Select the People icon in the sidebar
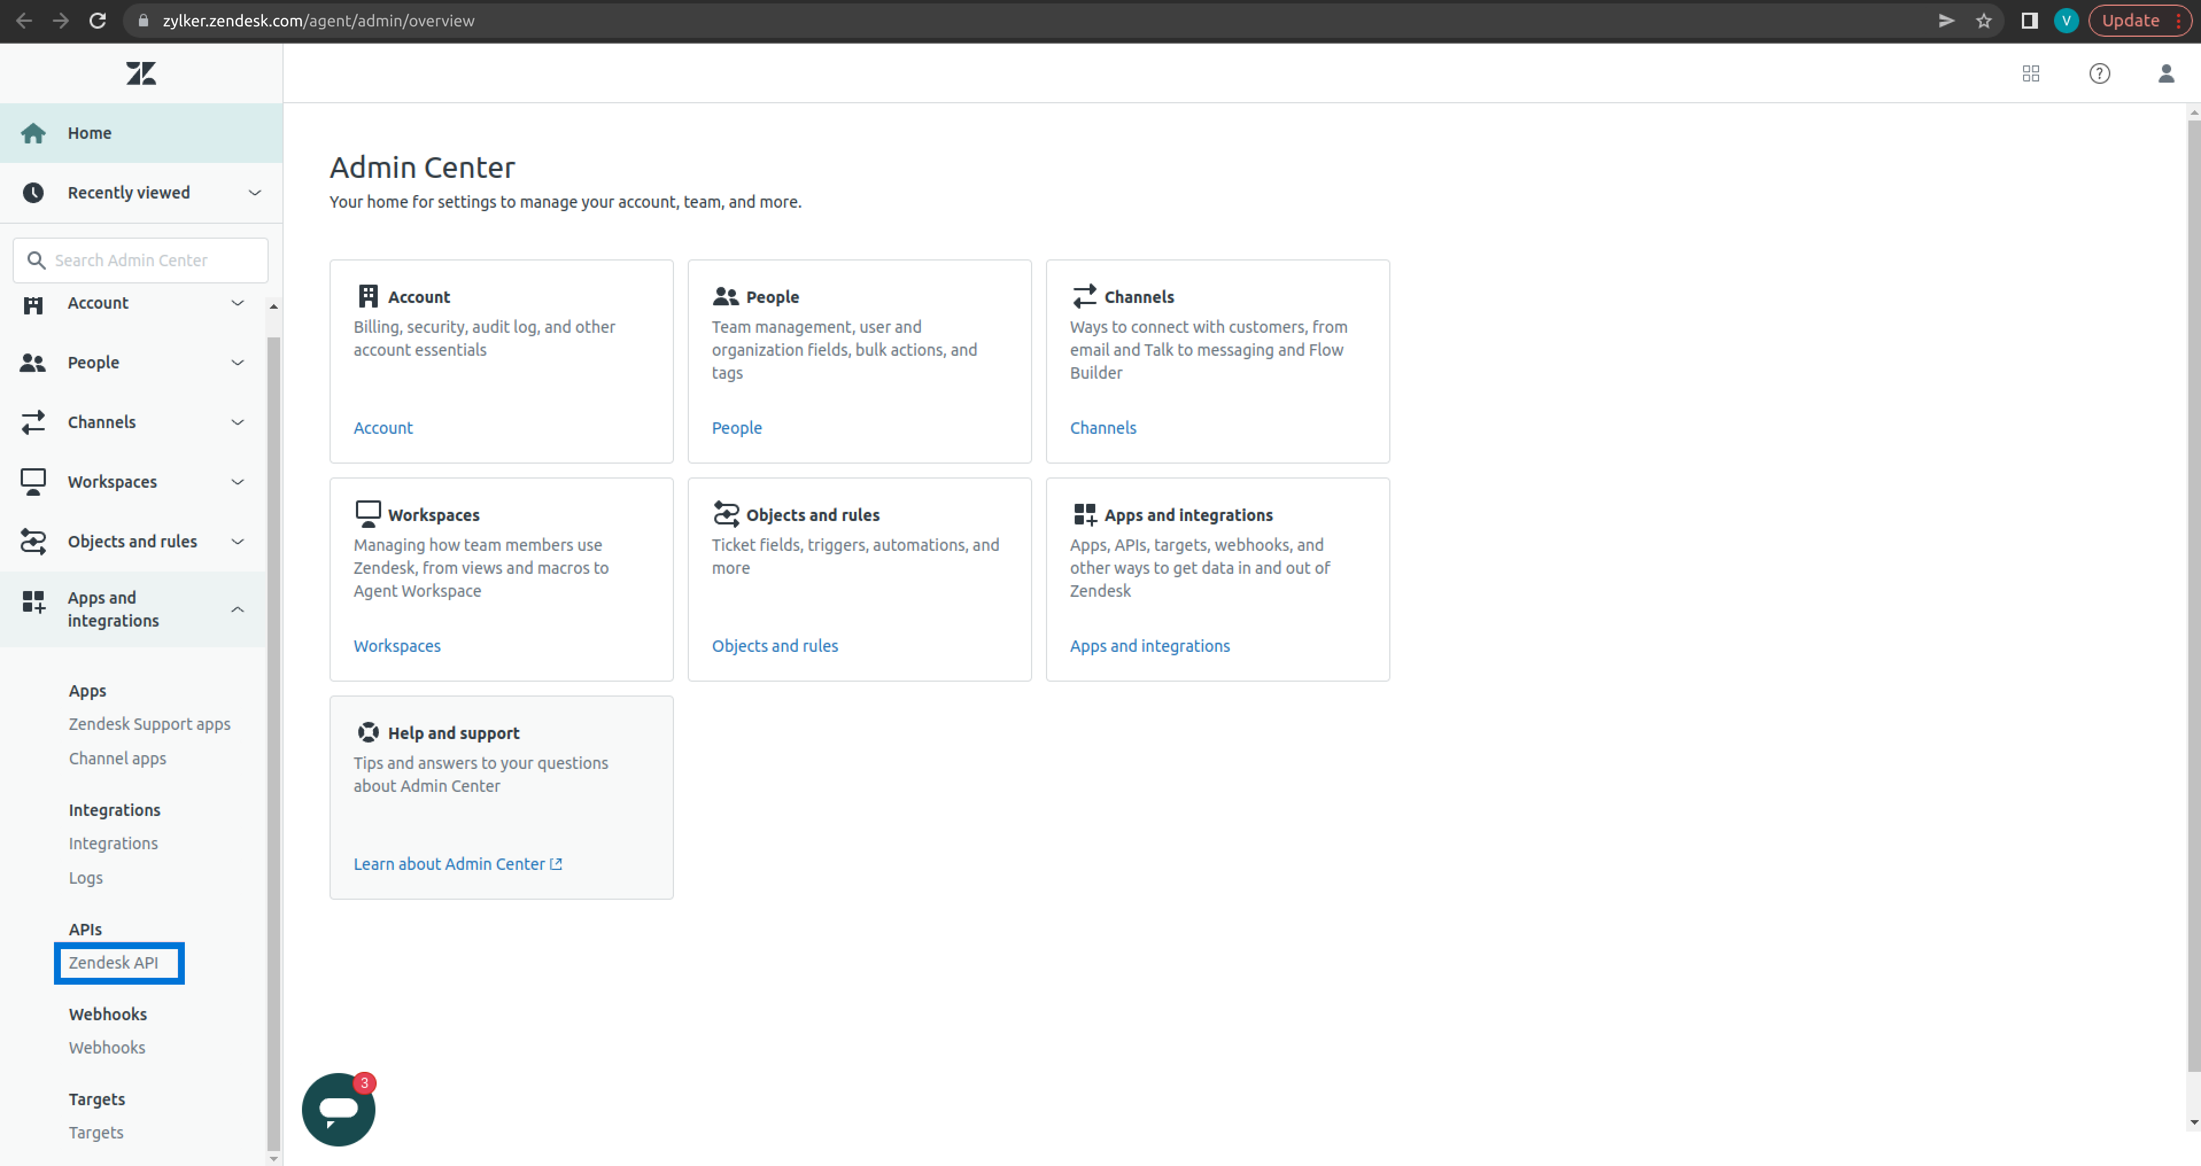This screenshot has width=2201, height=1166. 33,362
